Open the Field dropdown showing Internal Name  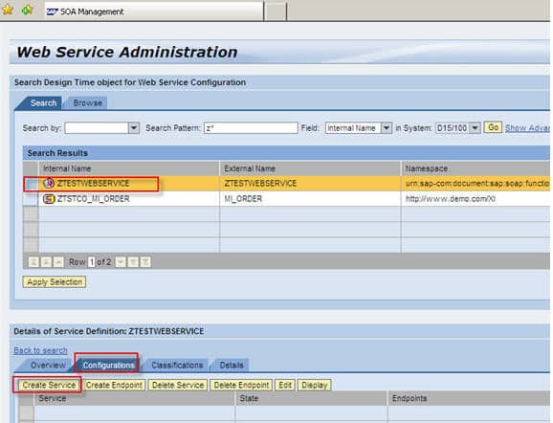(x=387, y=127)
